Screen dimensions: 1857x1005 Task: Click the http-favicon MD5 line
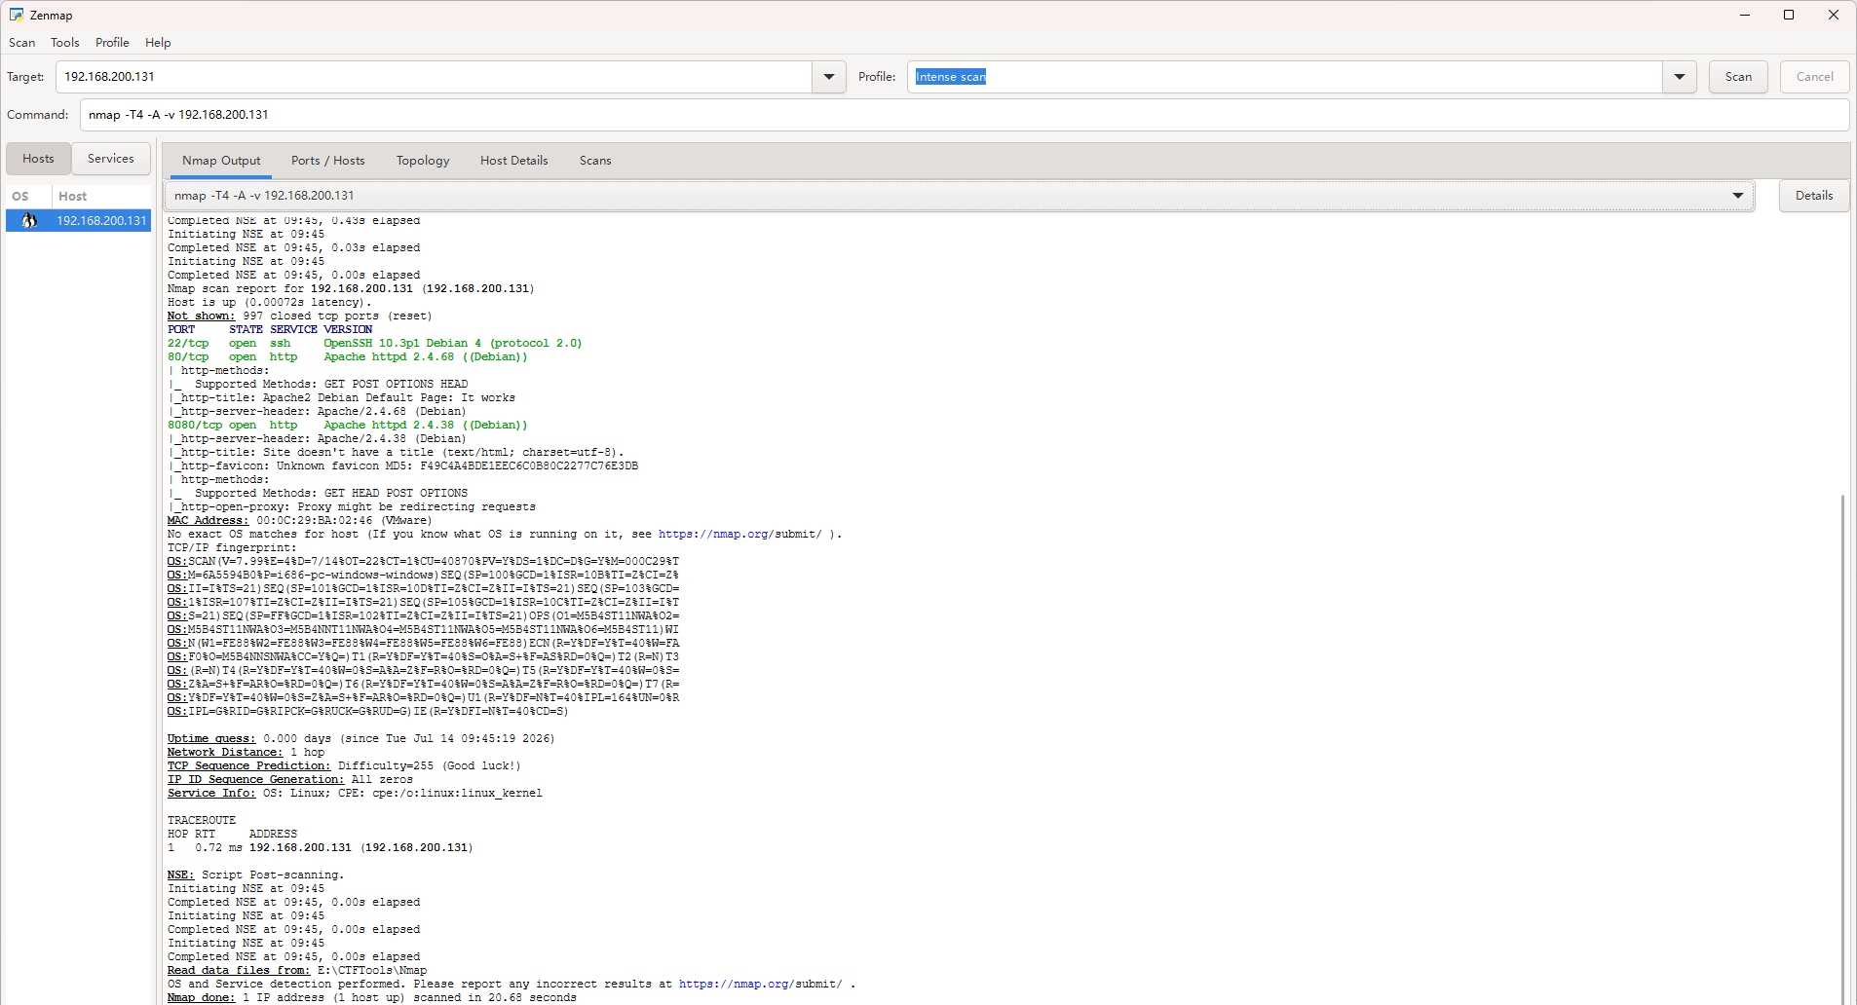[402, 466]
